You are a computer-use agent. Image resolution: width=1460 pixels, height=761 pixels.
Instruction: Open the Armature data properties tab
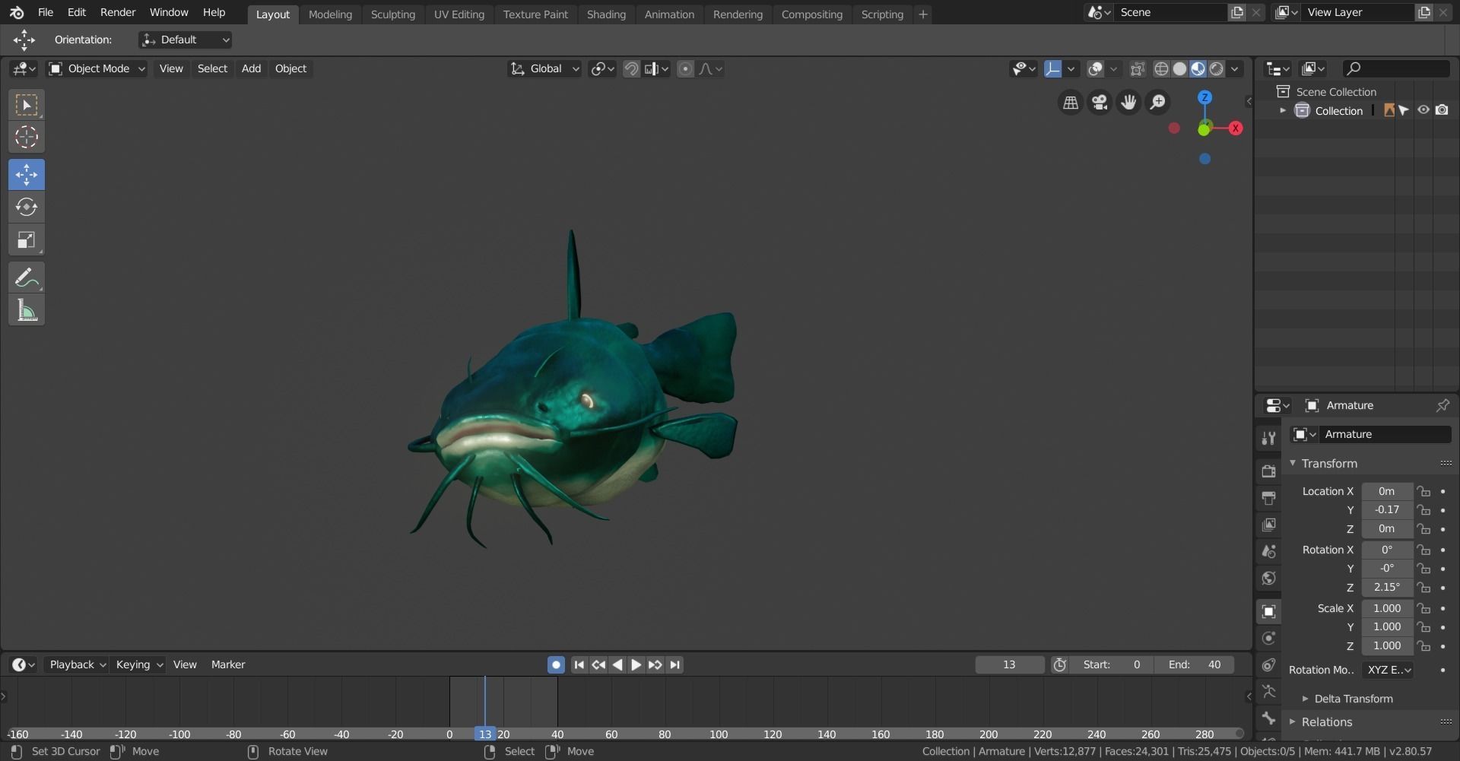(x=1268, y=692)
